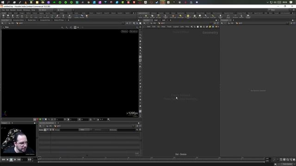
Task: Select the Switcher shelf tool
Action: pos(241,17)
